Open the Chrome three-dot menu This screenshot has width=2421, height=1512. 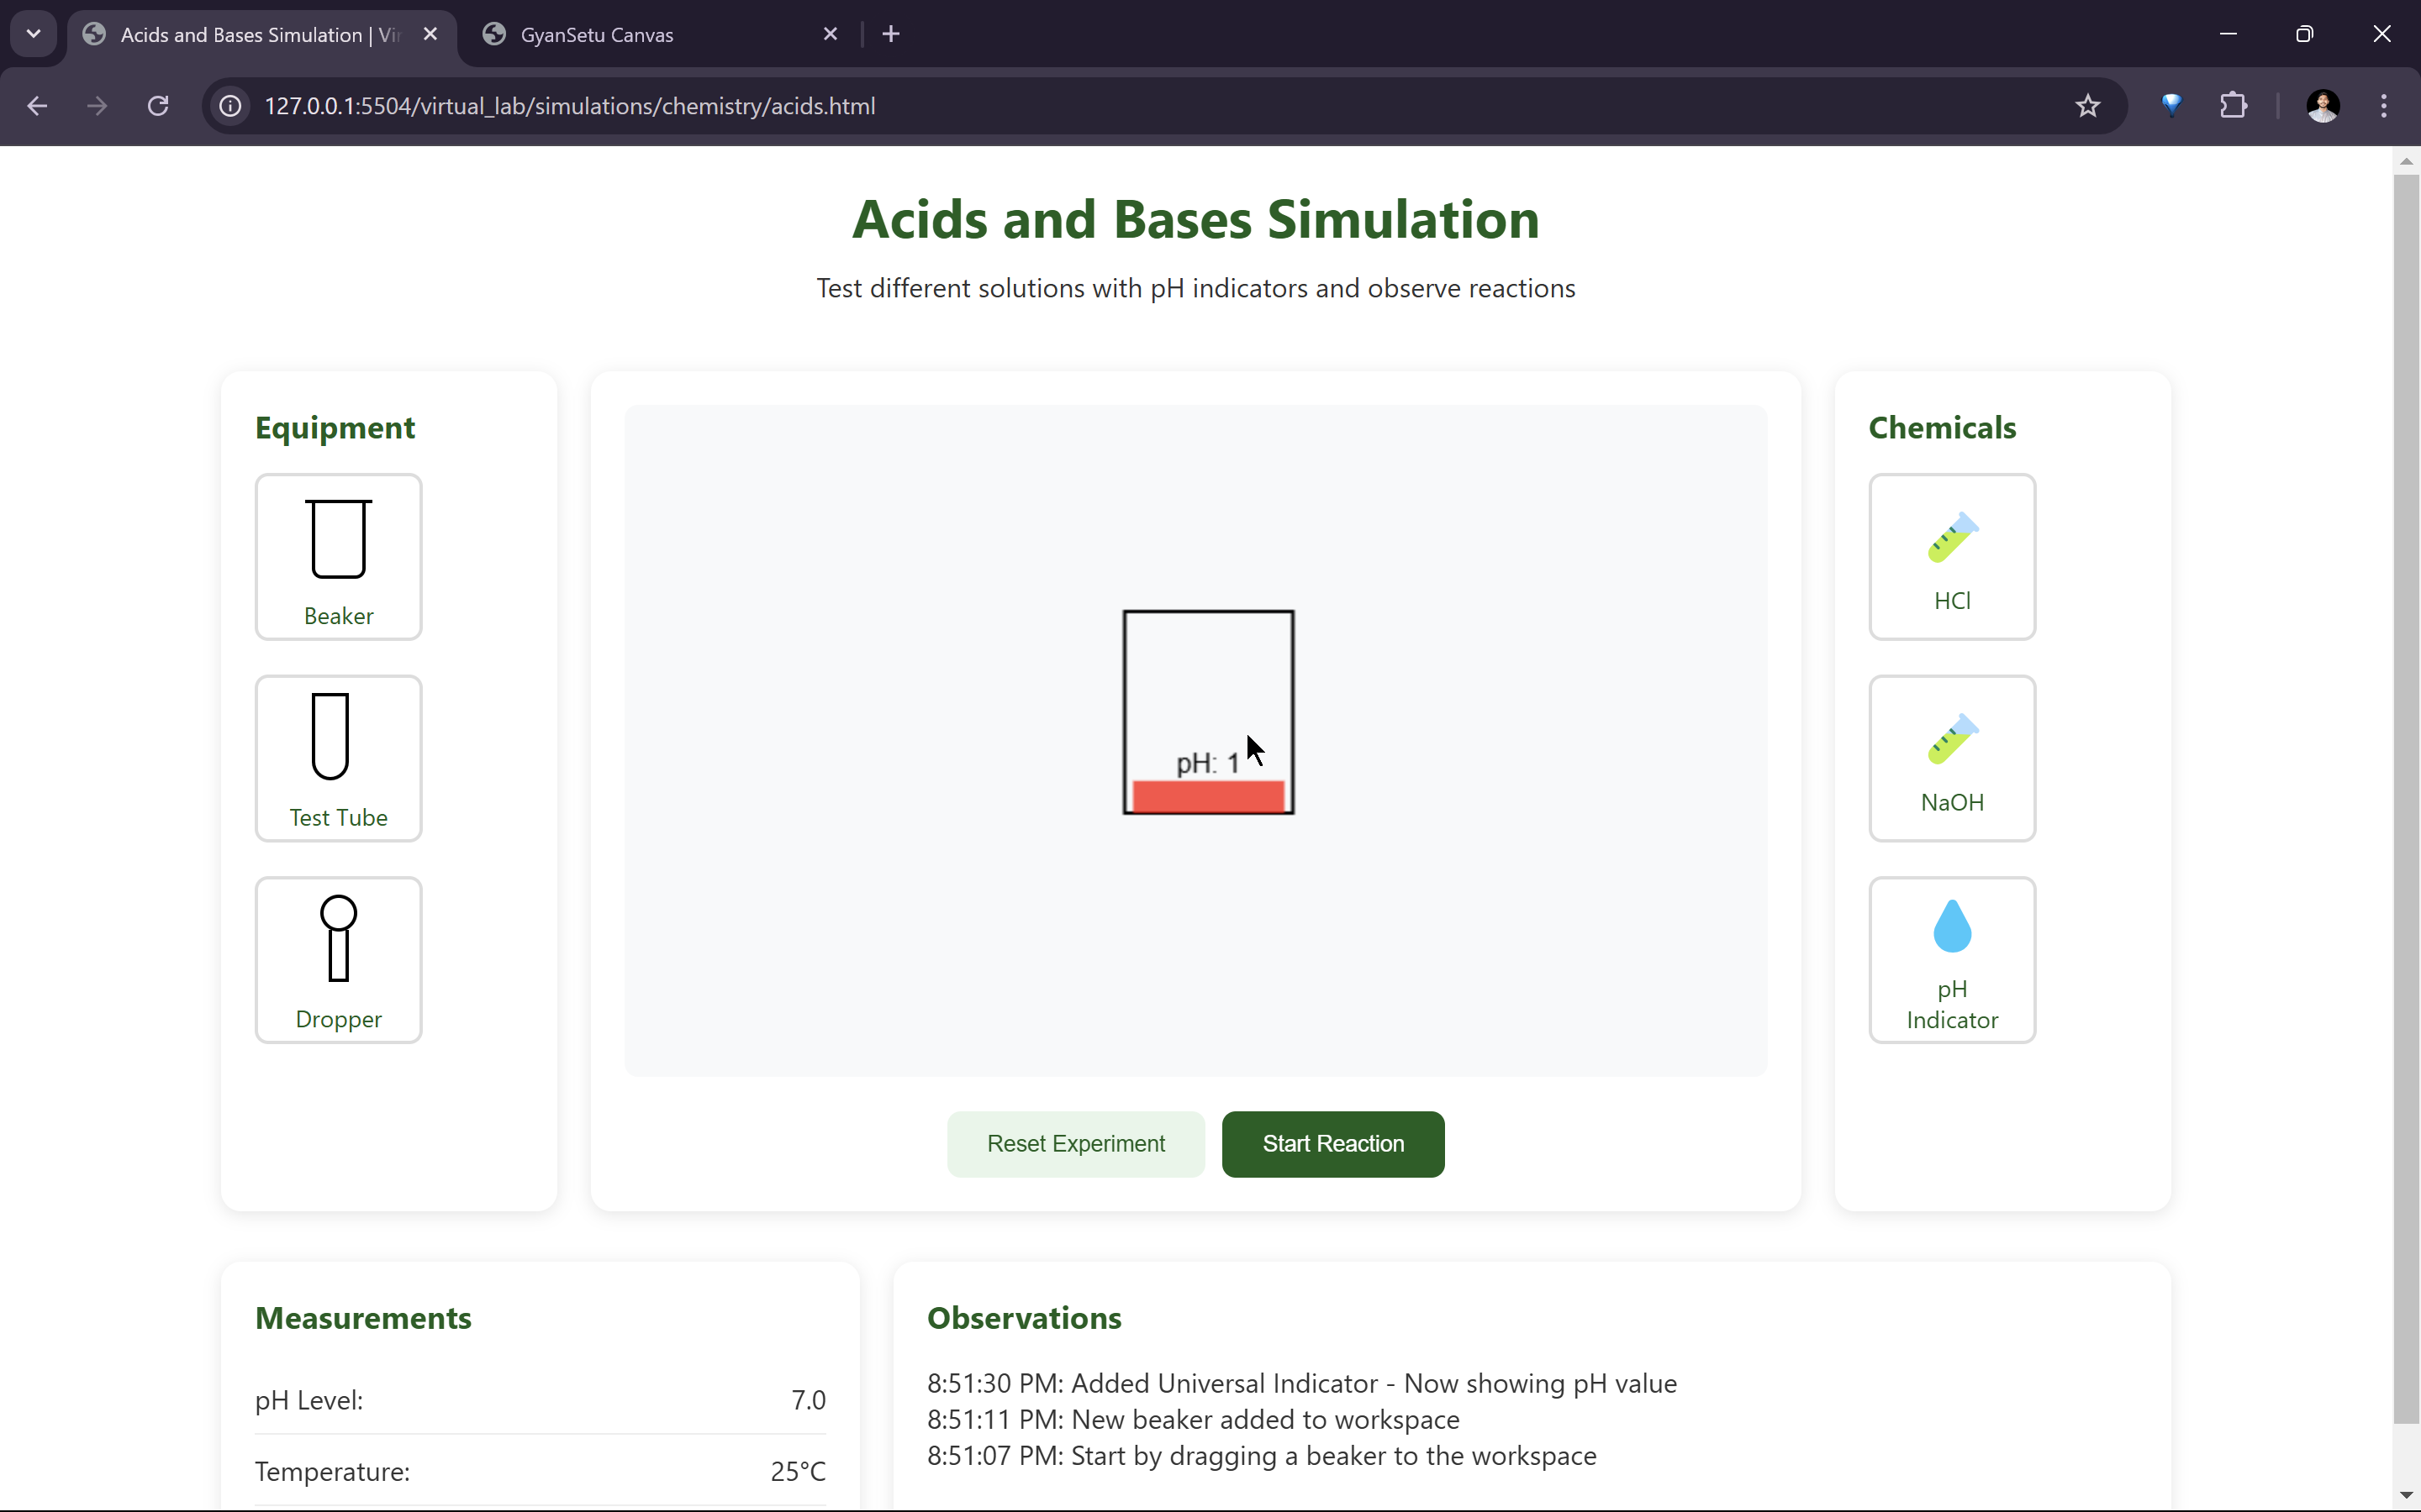point(2383,106)
